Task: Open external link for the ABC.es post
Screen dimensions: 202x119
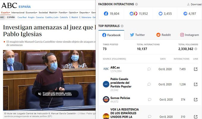Action: [195, 69]
